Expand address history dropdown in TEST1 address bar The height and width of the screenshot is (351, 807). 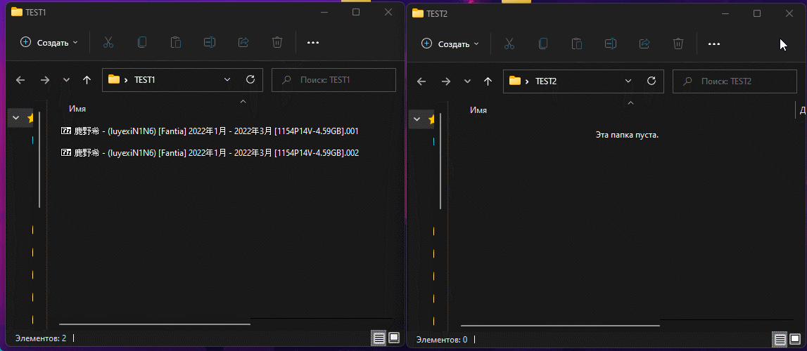227,79
